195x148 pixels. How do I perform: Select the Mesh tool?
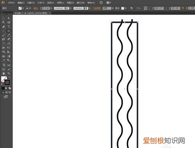4,56
